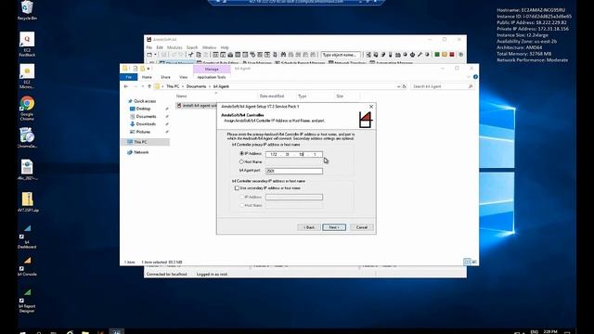Click the binoculars find icon in b4 toolbar

point(283,55)
